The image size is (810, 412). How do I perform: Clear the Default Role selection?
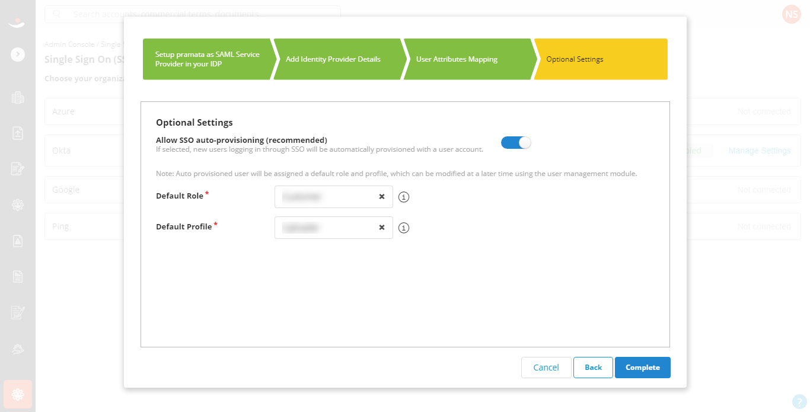pyautogui.click(x=382, y=197)
